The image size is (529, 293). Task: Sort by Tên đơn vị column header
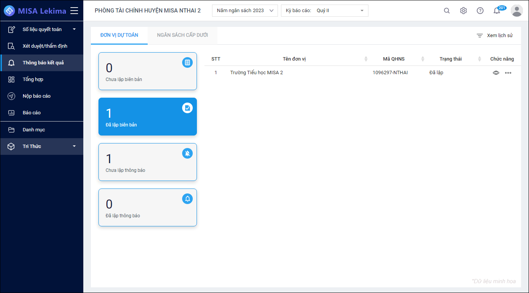(294, 59)
